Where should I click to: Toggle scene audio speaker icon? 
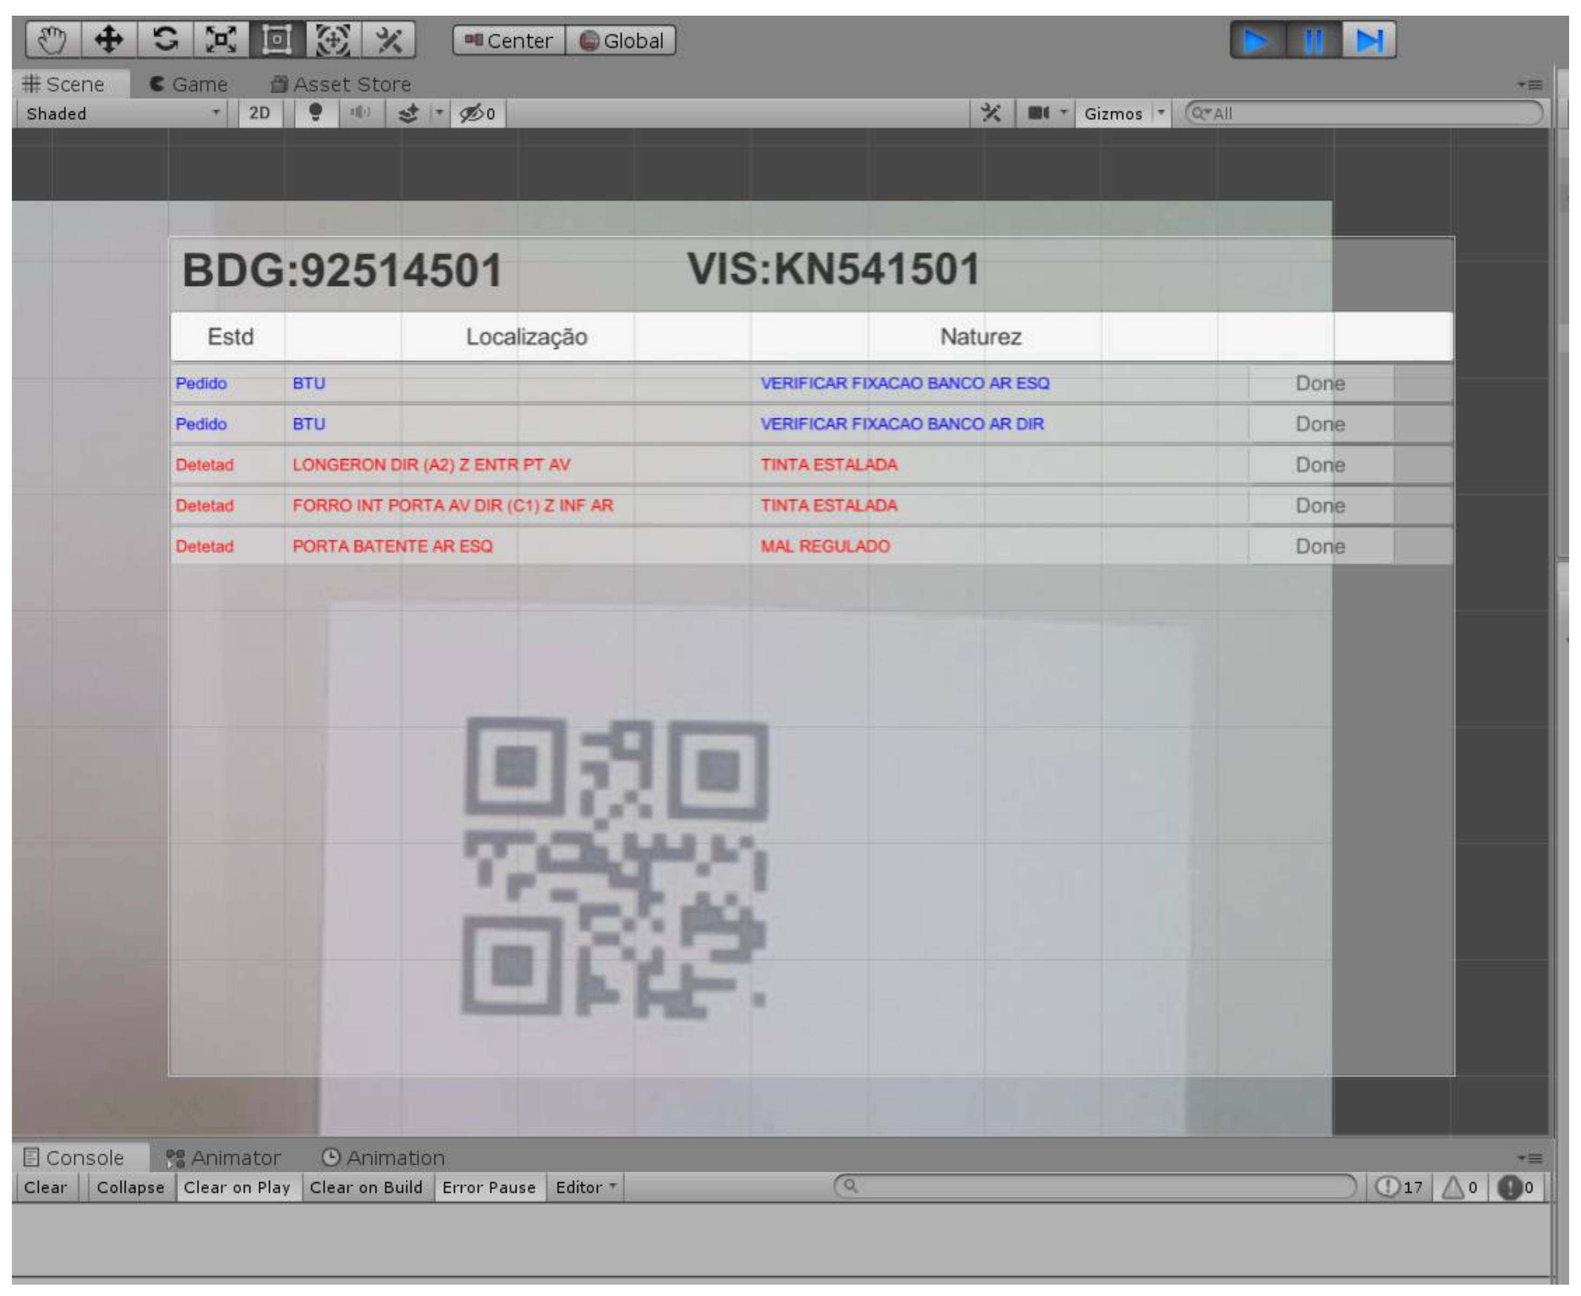(360, 114)
